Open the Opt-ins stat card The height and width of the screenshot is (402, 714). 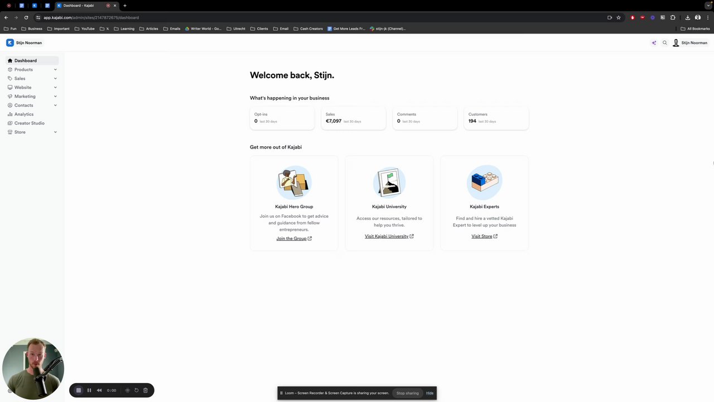(x=282, y=118)
